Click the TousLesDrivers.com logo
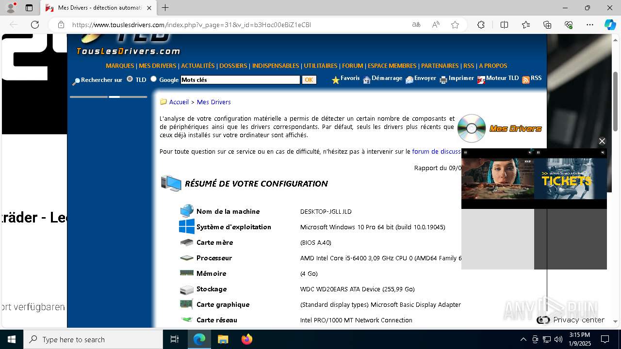621x349 pixels. (x=129, y=45)
